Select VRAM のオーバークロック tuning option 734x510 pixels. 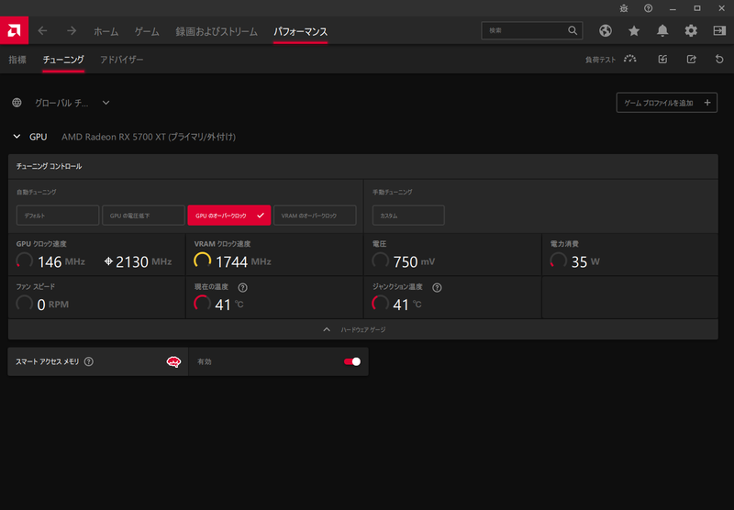[315, 215]
